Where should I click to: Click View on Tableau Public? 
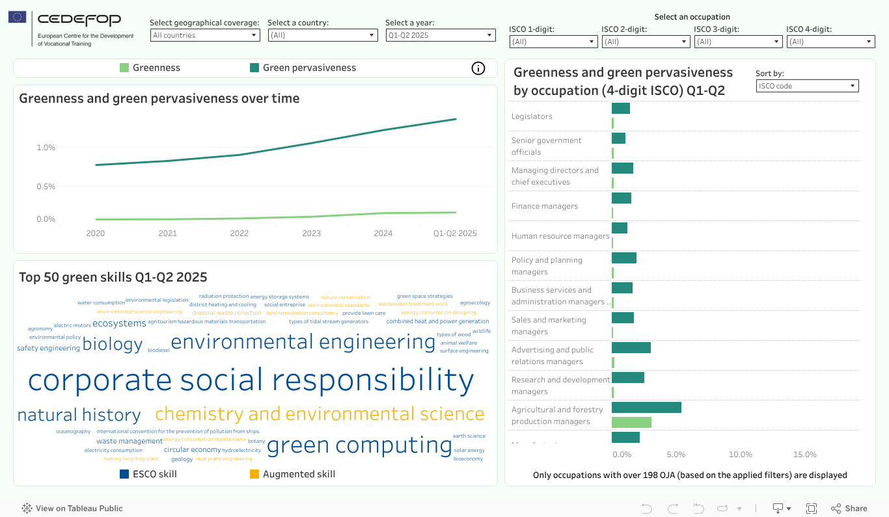pos(72,509)
